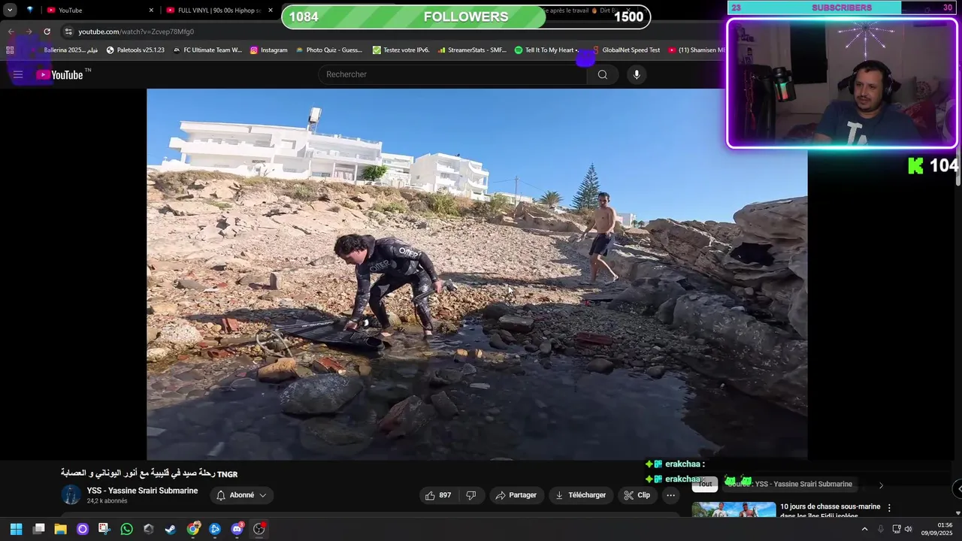Open menu for '10 jours de chasse' video

[889, 508]
